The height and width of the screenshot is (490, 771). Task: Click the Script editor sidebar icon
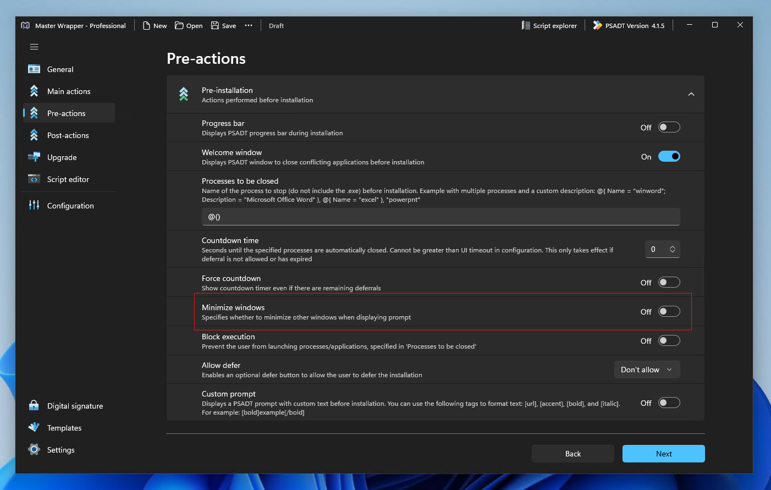click(34, 179)
